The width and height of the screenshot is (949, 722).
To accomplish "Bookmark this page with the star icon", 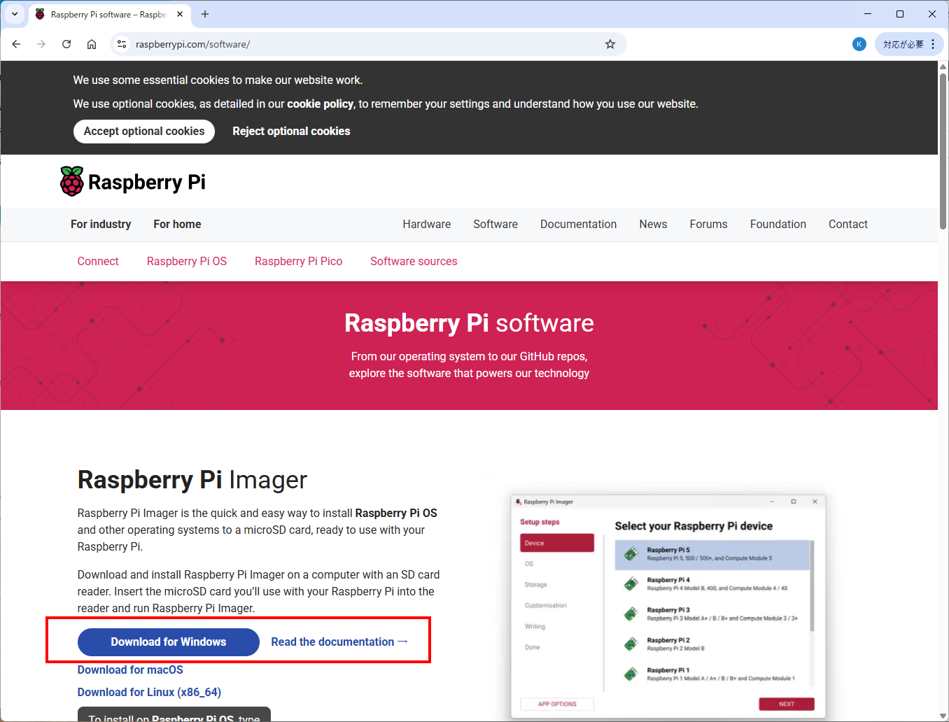I will tap(610, 44).
